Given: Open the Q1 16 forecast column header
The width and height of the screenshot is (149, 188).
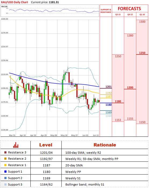Looking at the screenshot, I should pos(142,15).
